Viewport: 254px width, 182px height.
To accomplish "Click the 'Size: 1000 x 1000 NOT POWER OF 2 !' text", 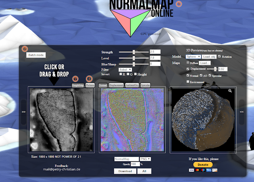I will pyautogui.click(x=56, y=157).
